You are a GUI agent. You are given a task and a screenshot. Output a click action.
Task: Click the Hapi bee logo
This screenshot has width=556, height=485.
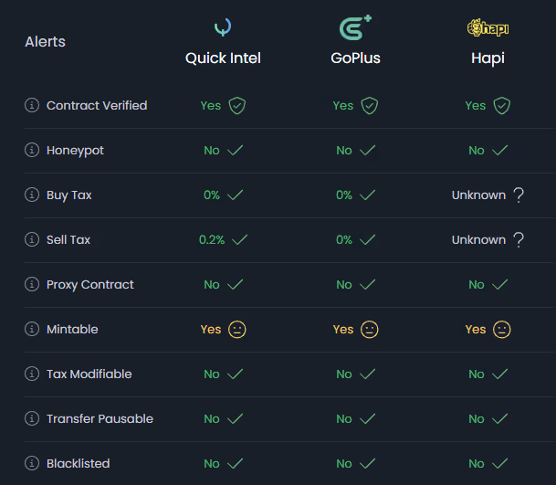pyautogui.click(x=488, y=28)
